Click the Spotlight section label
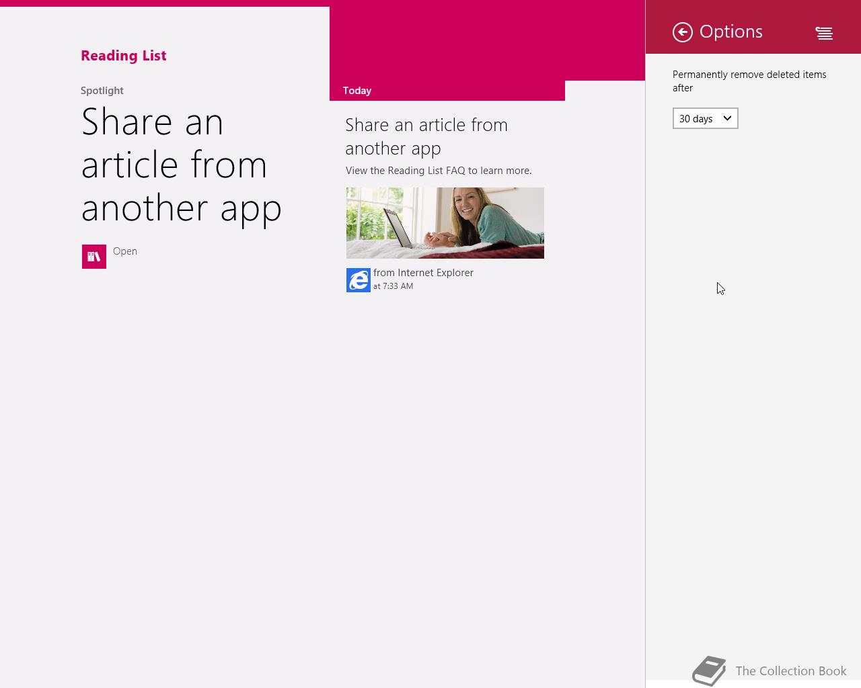The image size is (861, 688). point(102,91)
